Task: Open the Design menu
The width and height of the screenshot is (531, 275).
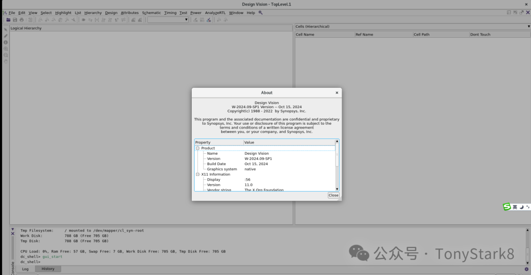Action: click(111, 12)
